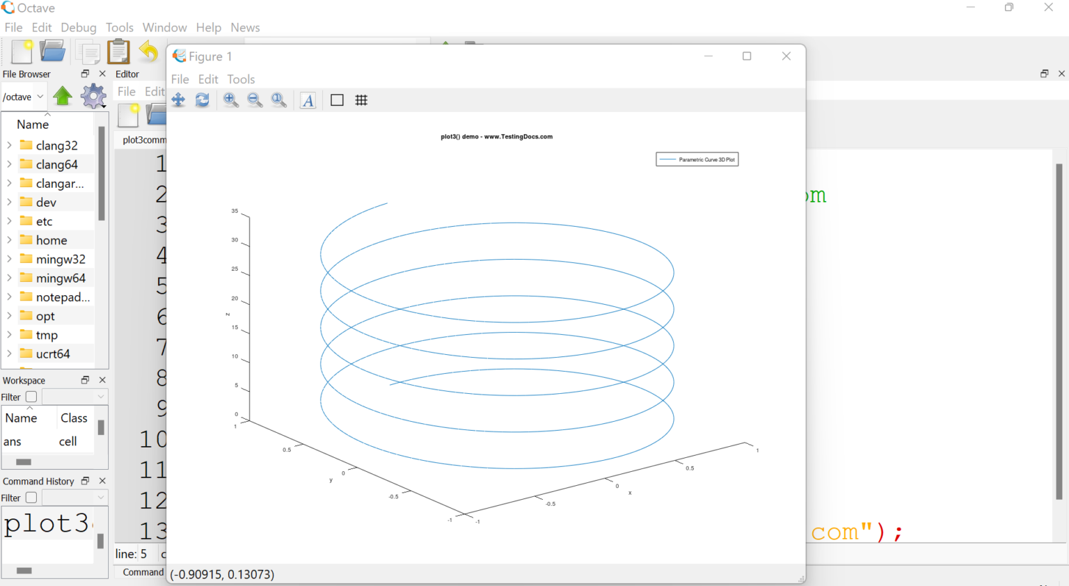Image resolution: width=1069 pixels, height=586 pixels.
Task: Reset zoom with the autoscale magnifier icon
Action: [279, 100]
